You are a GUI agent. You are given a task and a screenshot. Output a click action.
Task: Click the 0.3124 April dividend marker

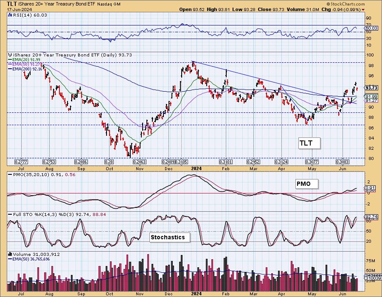(x=281, y=162)
